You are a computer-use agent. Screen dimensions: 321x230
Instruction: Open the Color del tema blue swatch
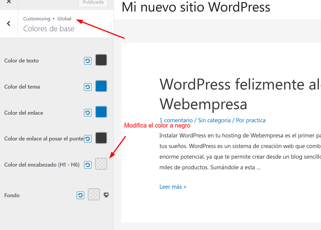[101, 86]
